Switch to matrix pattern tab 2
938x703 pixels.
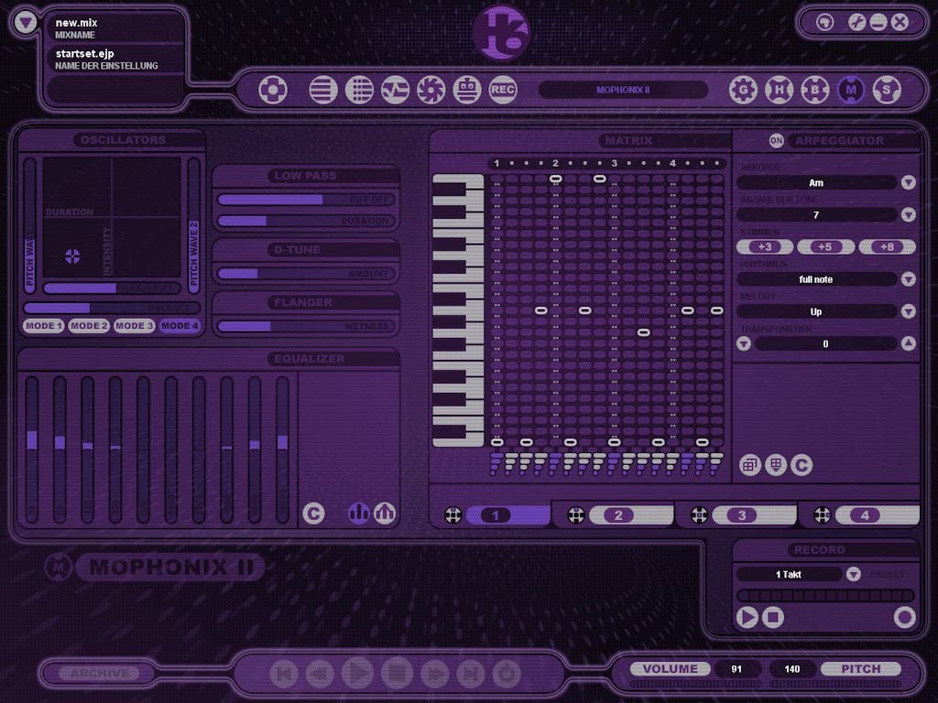point(618,515)
